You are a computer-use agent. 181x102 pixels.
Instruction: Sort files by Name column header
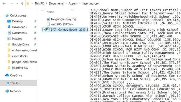[50, 12]
